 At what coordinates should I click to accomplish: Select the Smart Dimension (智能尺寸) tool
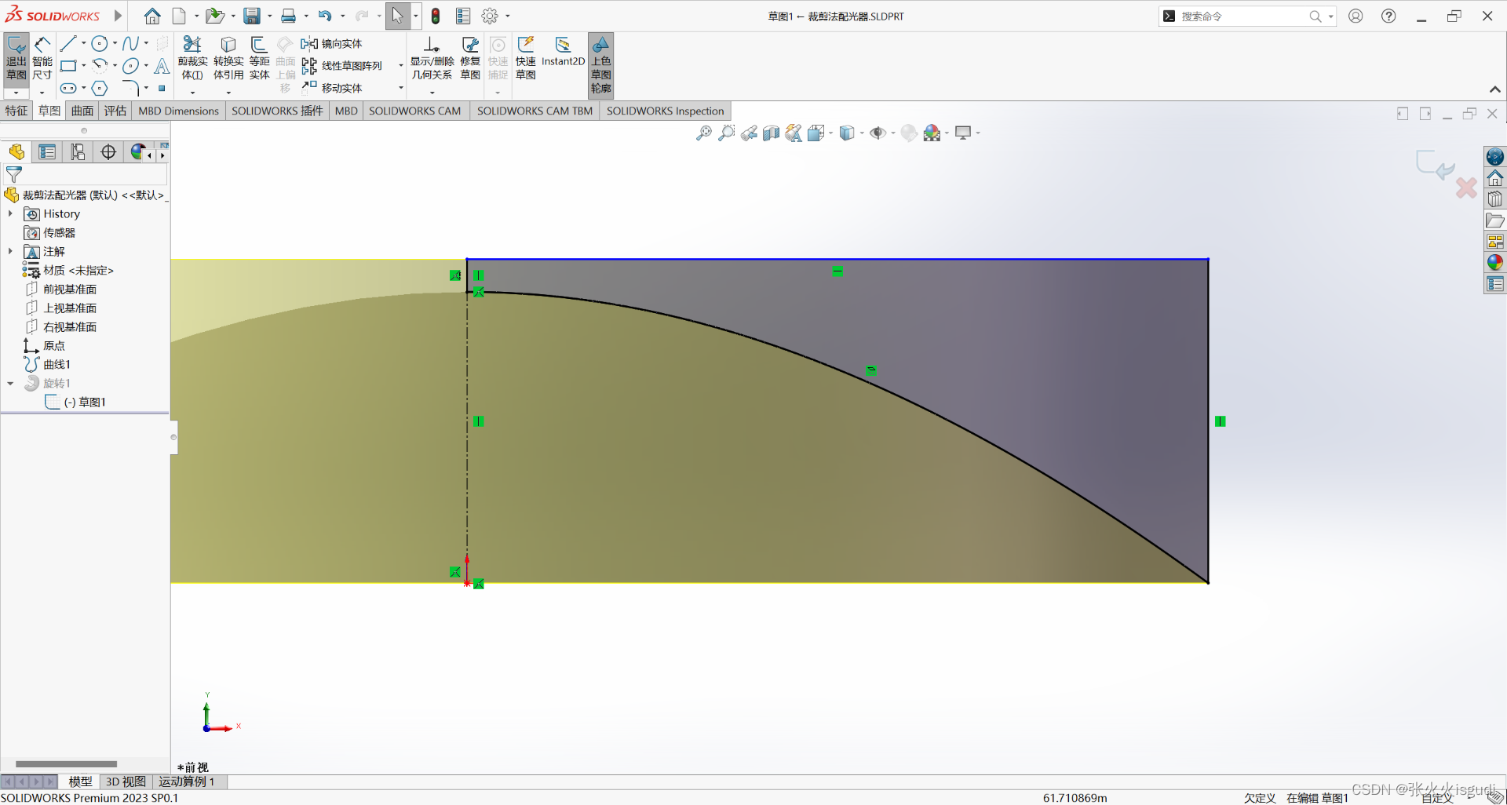pos(42,59)
